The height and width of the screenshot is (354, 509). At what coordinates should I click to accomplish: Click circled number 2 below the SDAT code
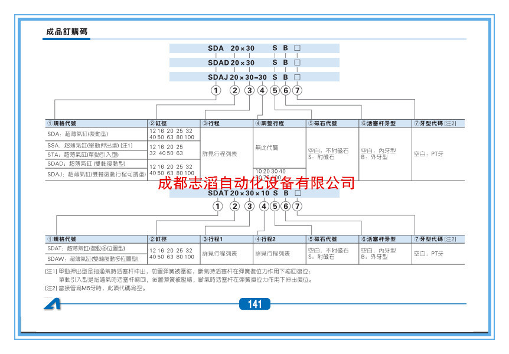234,206
